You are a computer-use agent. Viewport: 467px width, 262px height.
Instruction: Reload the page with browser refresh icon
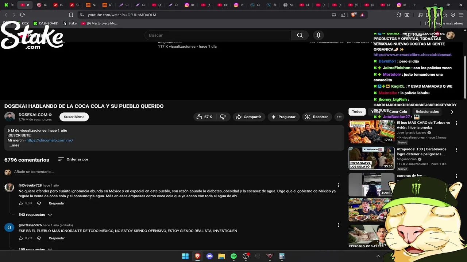click(x=22, y=15)
